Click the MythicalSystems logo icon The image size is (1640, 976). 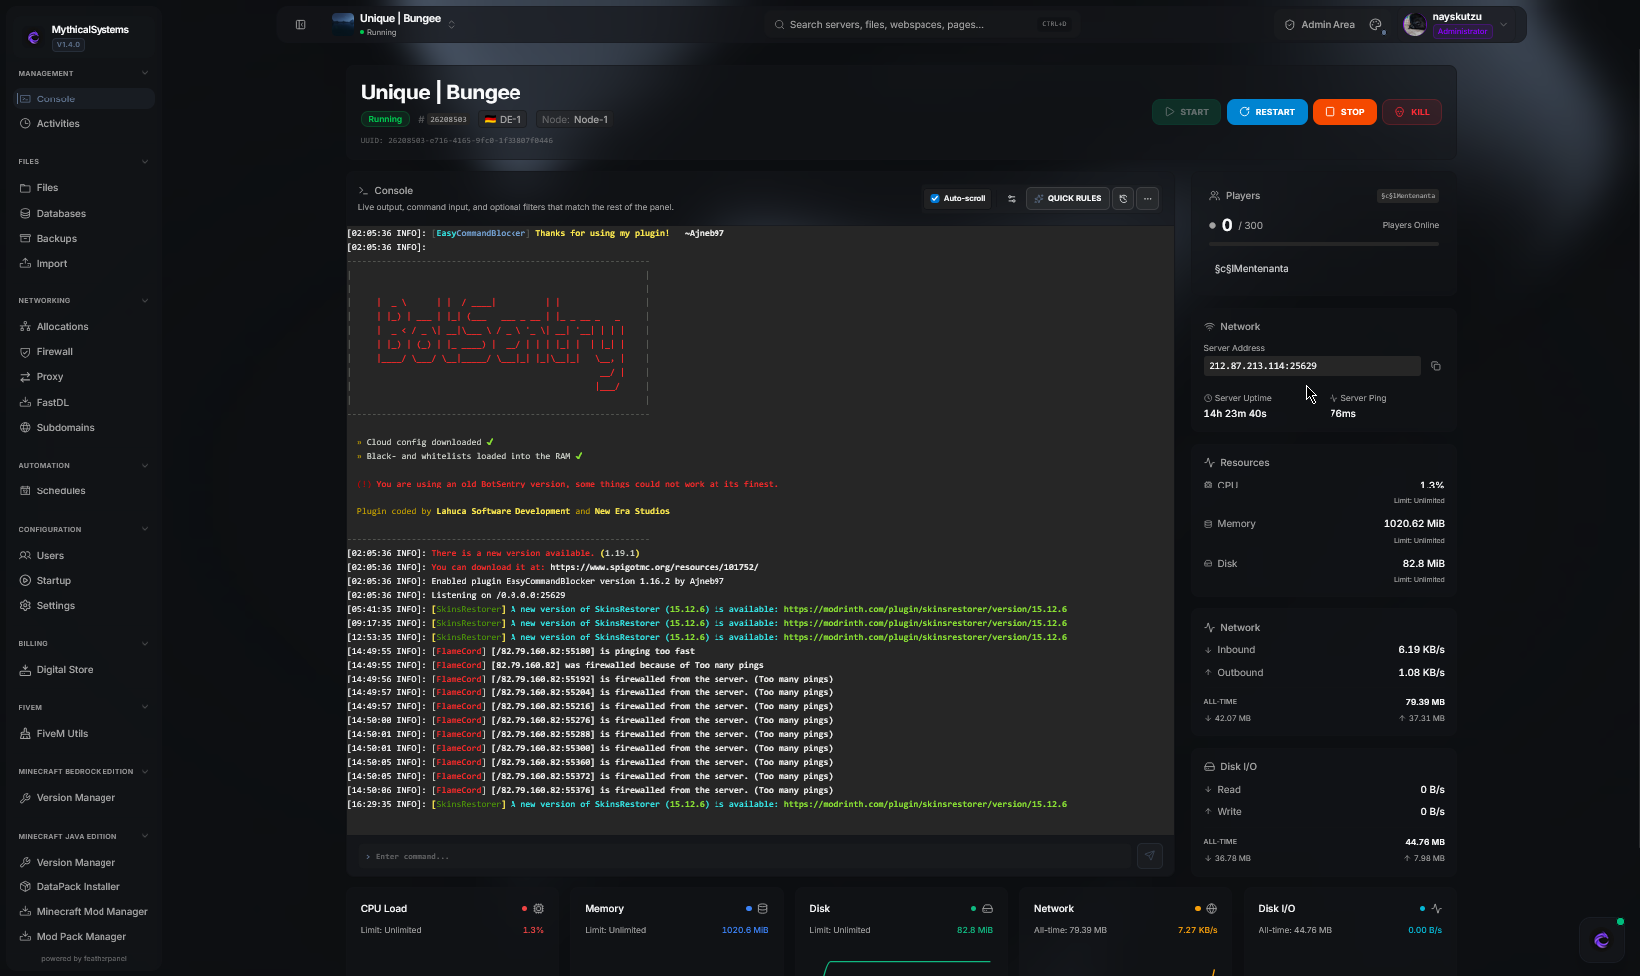click(33, 37)
